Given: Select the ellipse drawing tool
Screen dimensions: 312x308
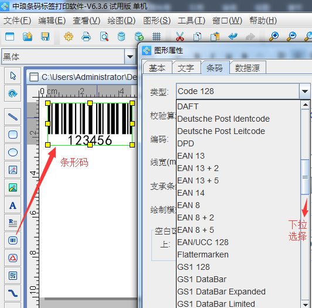Looking at the screenshot, I should tap(13, 152).
